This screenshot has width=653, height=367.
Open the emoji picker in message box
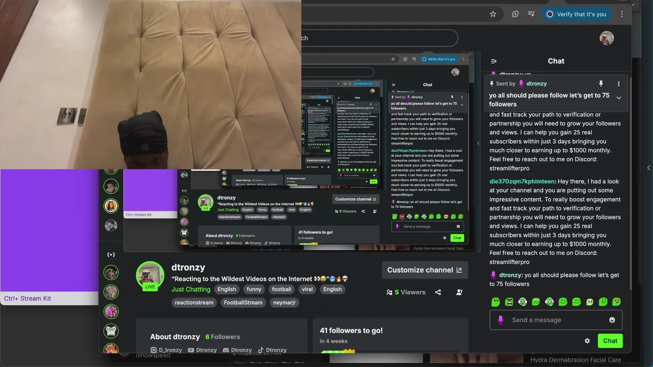point(612,320)
